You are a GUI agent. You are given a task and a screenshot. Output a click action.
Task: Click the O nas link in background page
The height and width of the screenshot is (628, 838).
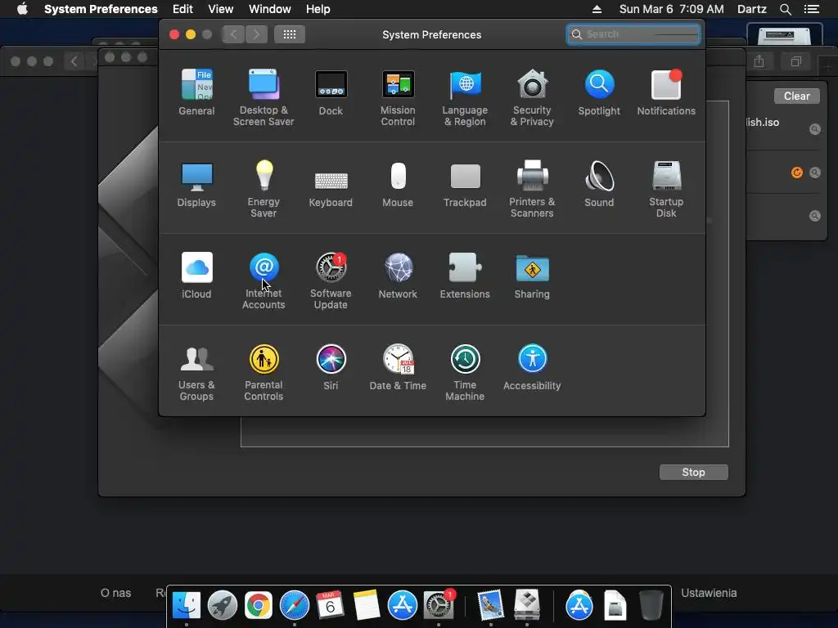[x=115, y=593]
